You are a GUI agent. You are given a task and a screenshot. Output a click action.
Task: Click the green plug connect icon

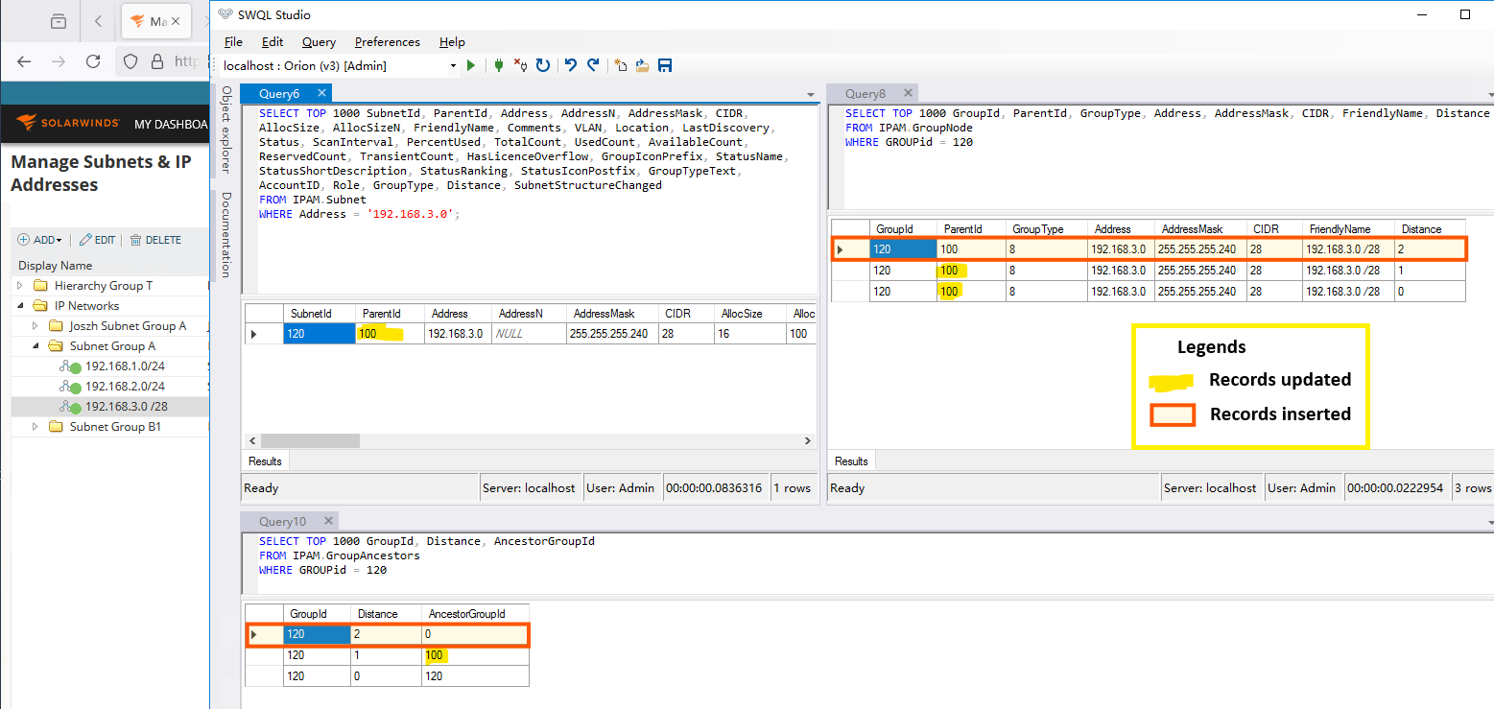[499, 65]
